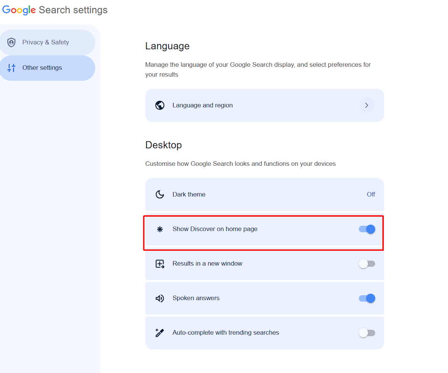Open Language and region preferences

tap(265, 105)
